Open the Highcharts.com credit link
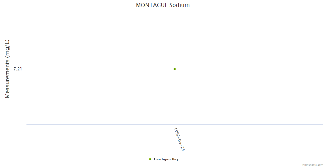 313,165
